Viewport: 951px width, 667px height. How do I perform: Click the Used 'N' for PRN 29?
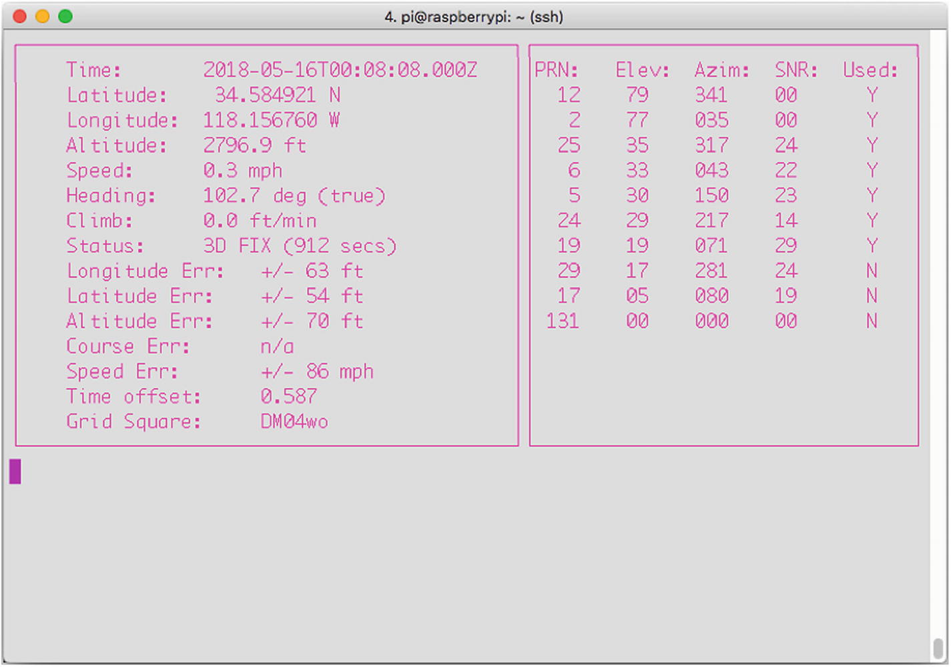tap(872, 271)
